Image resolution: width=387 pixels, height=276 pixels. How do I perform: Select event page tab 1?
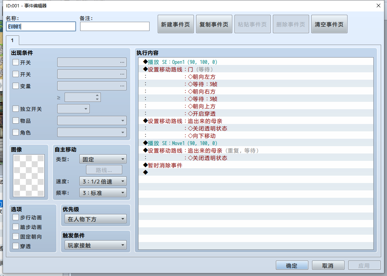click(12, 40)
